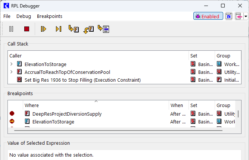Open the RPL workspace icon beside Enabled
This screenshot has height=160, width=249.
coord(229,16)
